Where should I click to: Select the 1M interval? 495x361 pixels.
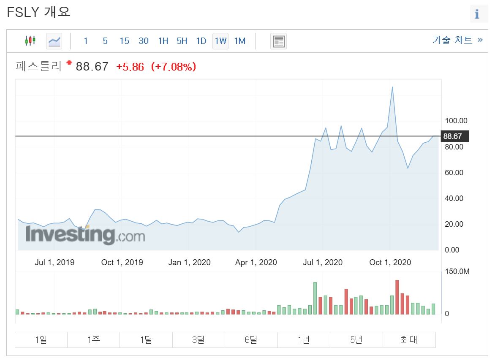point(240,41)
